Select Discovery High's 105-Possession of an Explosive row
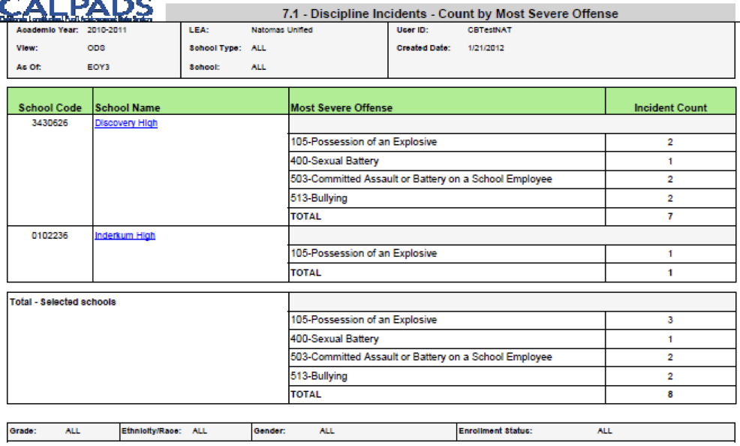This screenshot has height=446, width=740. pyautogui.click(x=512, y=142)
